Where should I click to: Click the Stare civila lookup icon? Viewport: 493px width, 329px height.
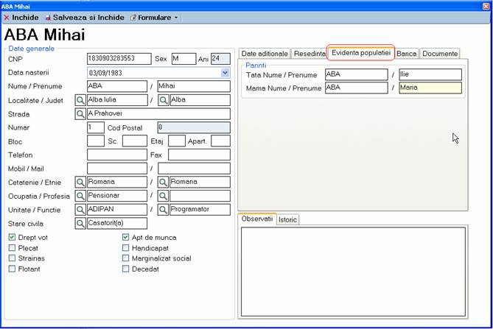pyautogui.click(x=80, y=224)
